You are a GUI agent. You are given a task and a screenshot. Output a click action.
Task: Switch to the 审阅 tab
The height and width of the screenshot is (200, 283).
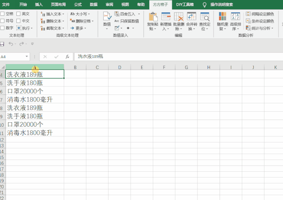pyautogui.click(x=109, y=4)
